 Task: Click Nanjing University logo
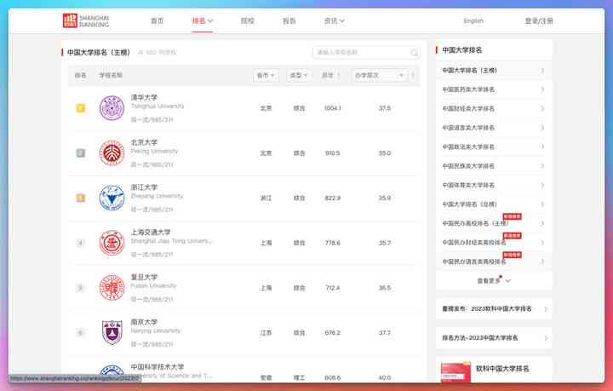pyautogui.click(x=112, y=333)
